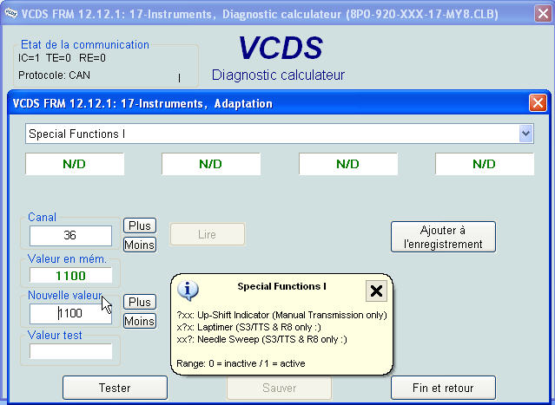Click the main window title bar text
This screenshot has width=555, height=405.
click(x=260, y=14)
